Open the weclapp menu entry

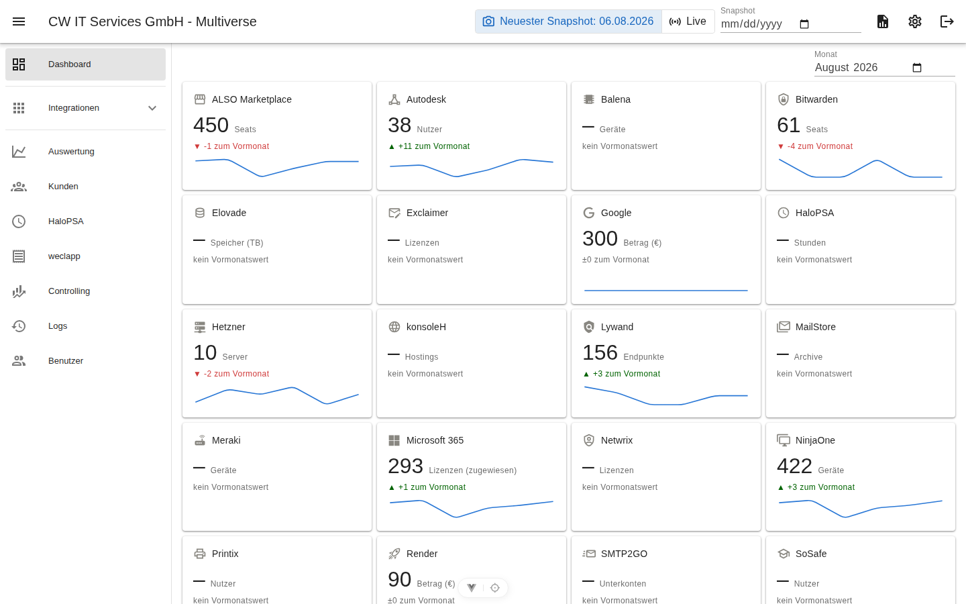[85, 256]
